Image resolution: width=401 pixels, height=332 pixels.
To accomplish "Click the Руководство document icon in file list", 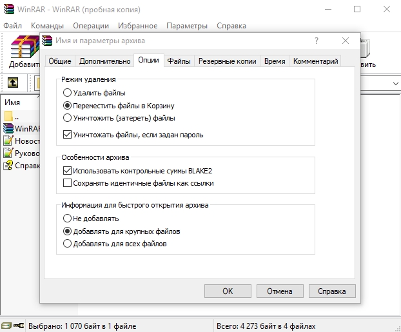I will [8, 153].
